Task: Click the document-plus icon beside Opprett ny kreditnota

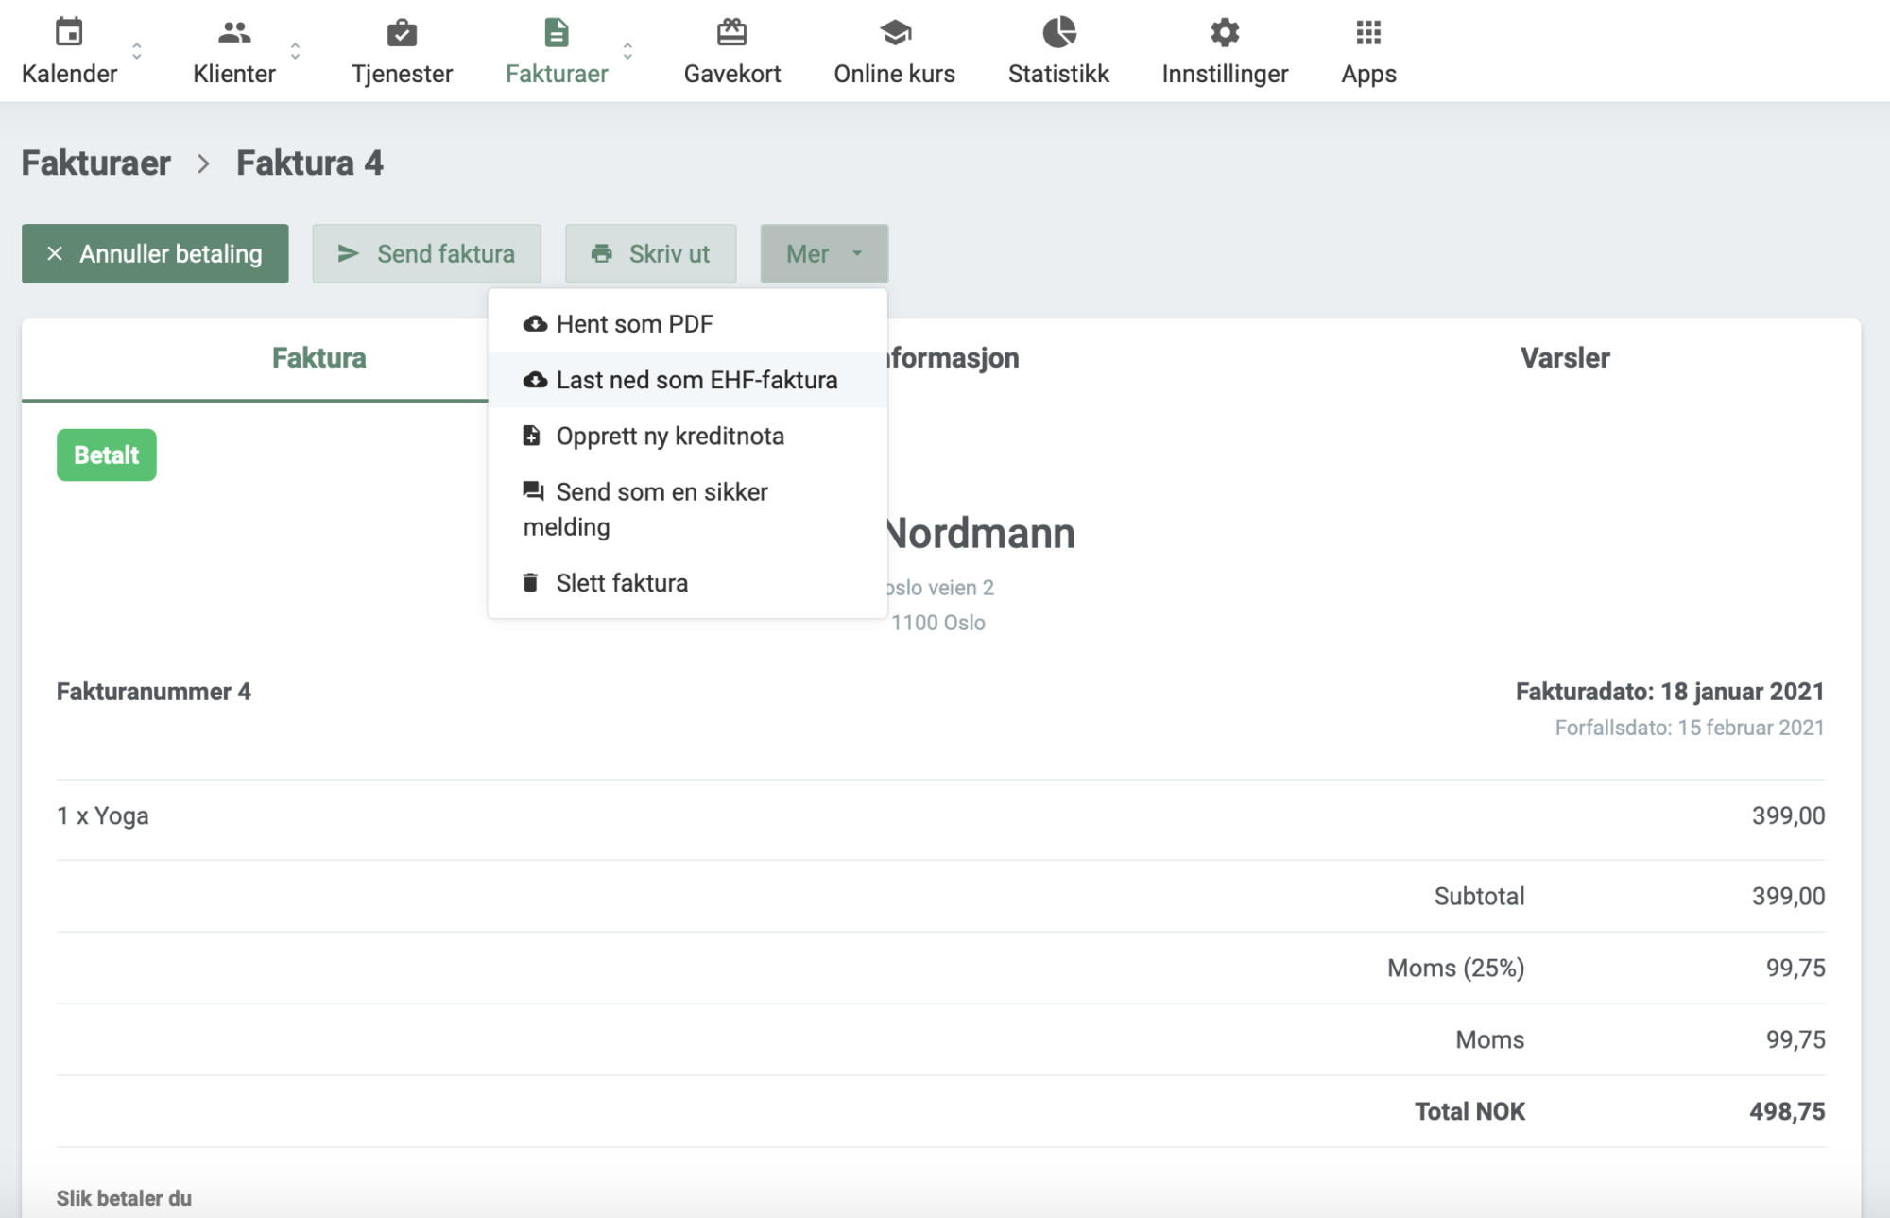Action: pos(532,436)
